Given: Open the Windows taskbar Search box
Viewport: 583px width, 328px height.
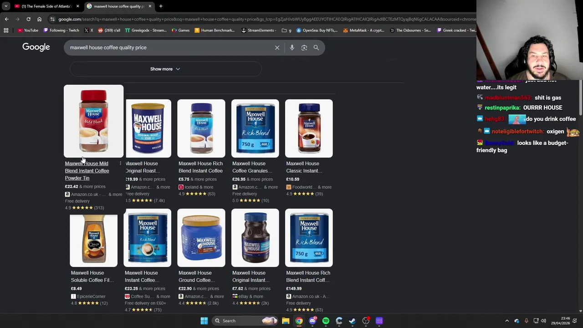Looking at the screenshot, I should point(246,321).
